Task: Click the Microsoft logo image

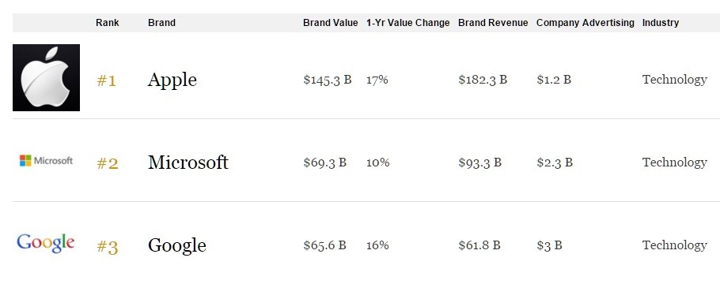Action: [x=46, y=161]
